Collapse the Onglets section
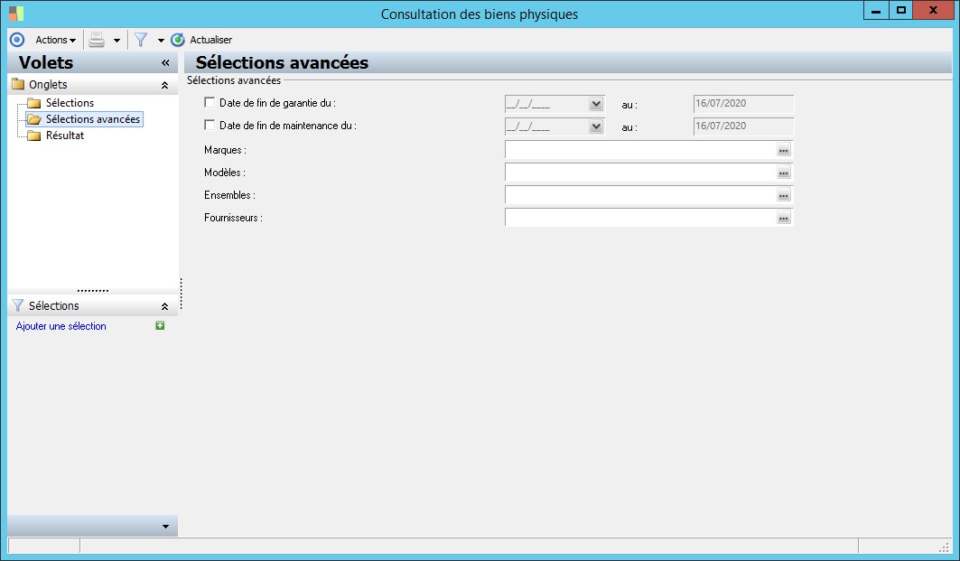Screen dimensions: 960x561 click(164, 85)
